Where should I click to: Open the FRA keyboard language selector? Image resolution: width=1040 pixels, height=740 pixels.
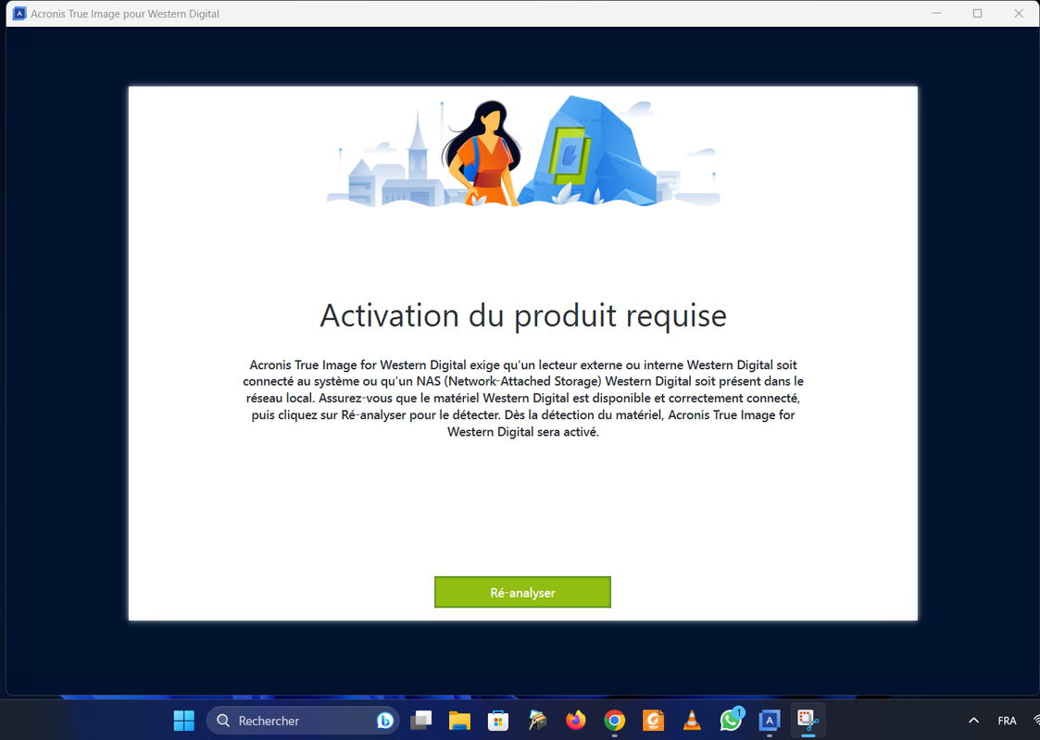point(1007,721)
